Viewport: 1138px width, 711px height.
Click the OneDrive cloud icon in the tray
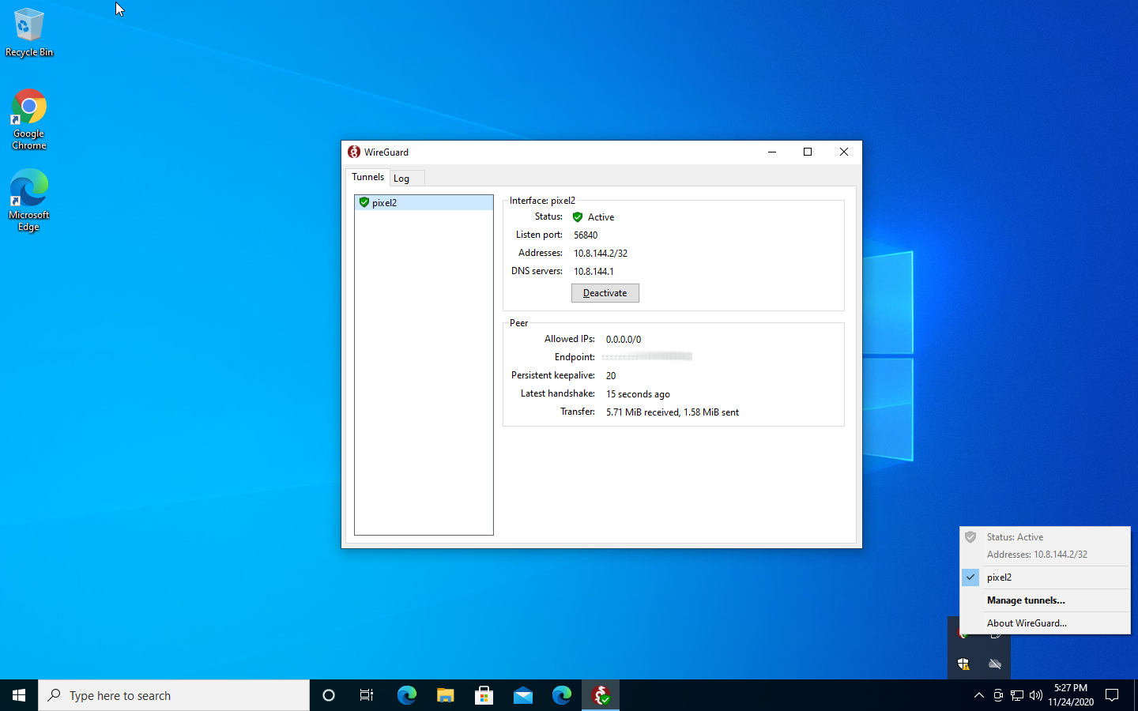pos(995,664)
